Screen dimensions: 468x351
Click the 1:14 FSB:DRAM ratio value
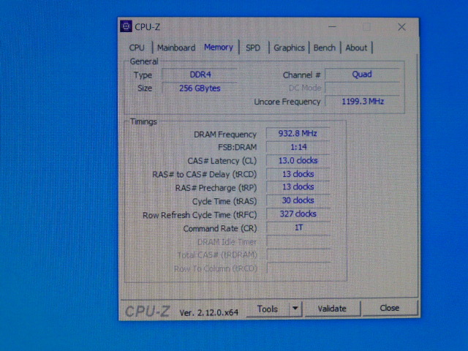(298, 147)
